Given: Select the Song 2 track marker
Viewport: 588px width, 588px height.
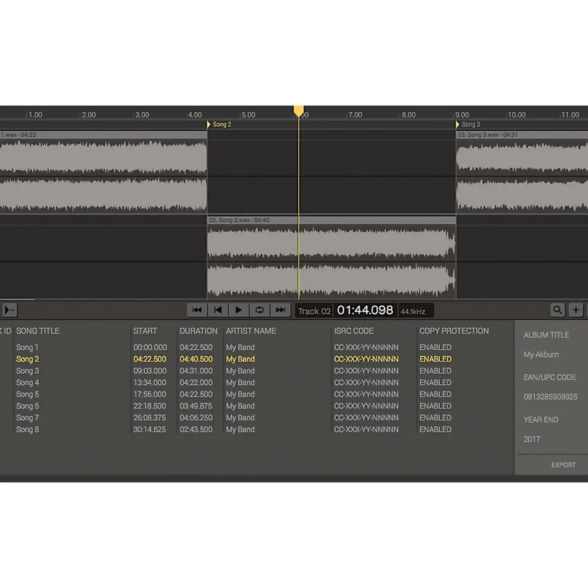Looking at the screenshot, I should tap(219, 124).
